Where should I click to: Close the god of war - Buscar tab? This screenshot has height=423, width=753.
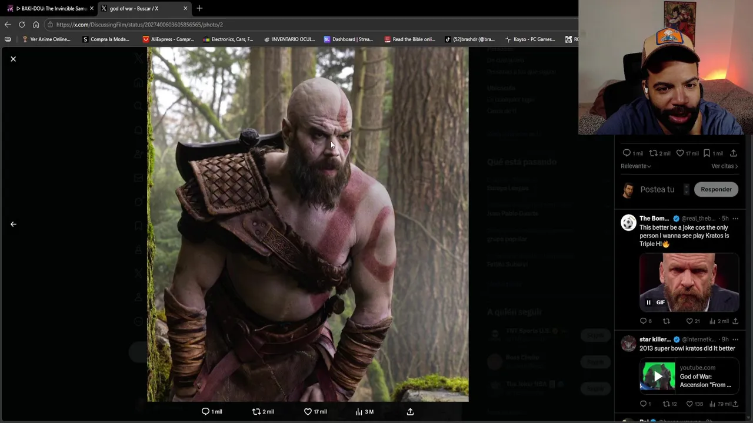click(185, 8)
